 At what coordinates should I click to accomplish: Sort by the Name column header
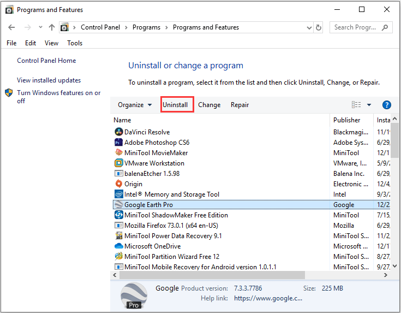point(221,120)
